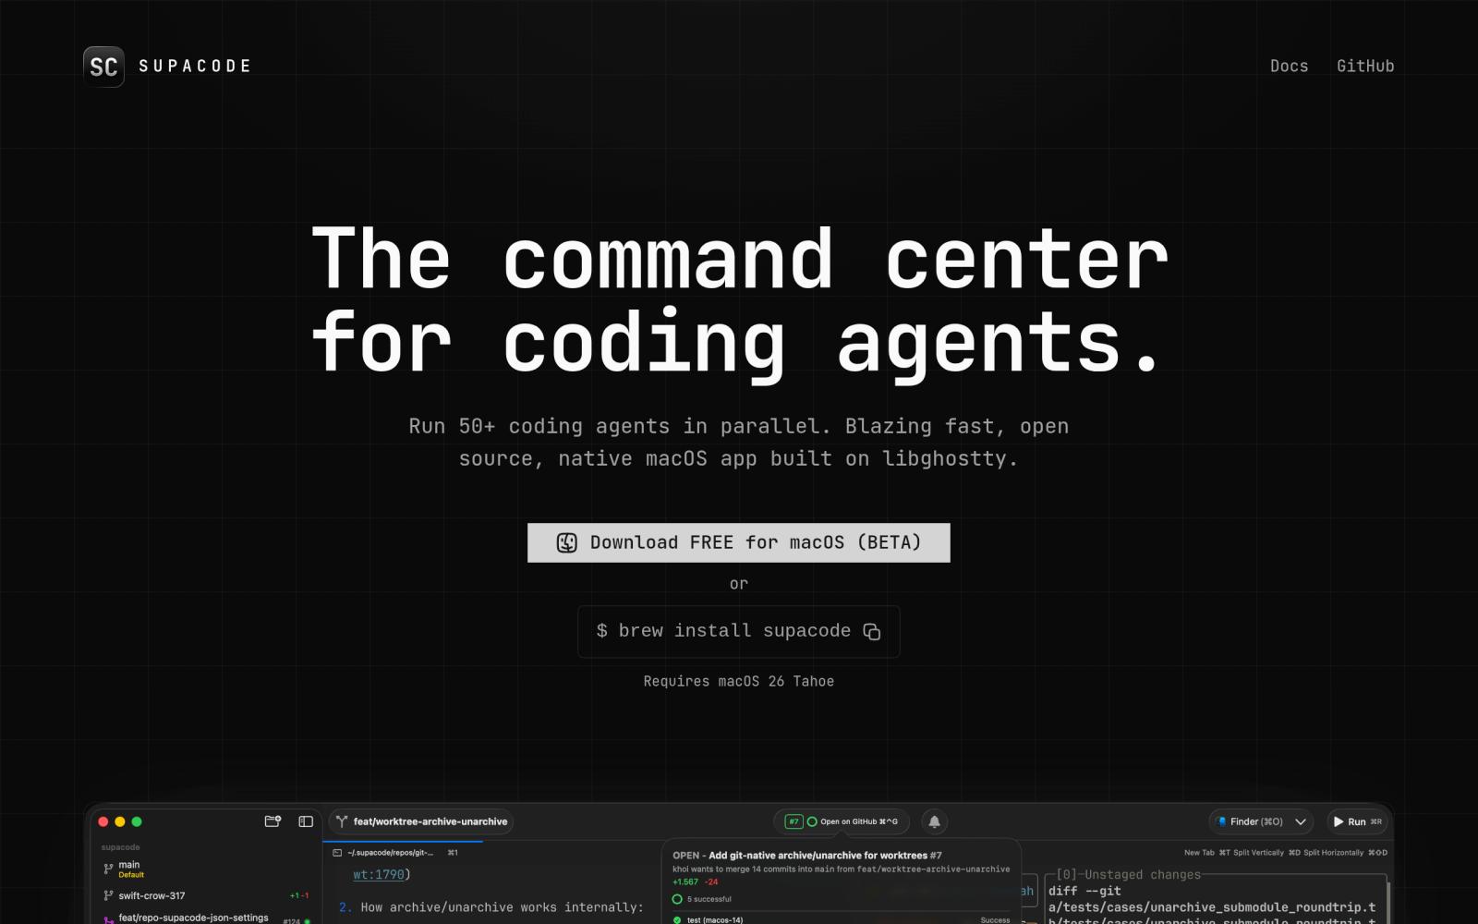Viewport: 1478px width, 924px height.
Task: Select the feat/worktree-archive-unarchive branch pill
Action: [421, 821]
